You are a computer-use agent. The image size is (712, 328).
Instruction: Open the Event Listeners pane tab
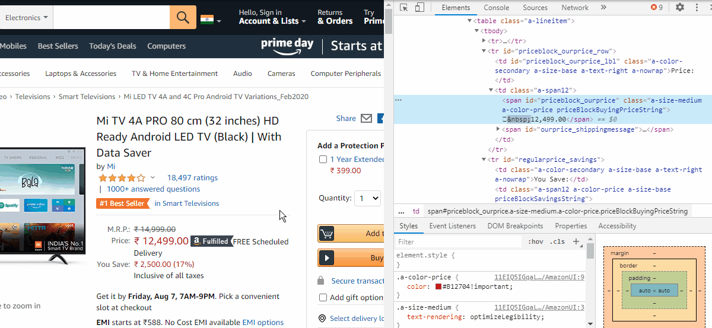453,226
